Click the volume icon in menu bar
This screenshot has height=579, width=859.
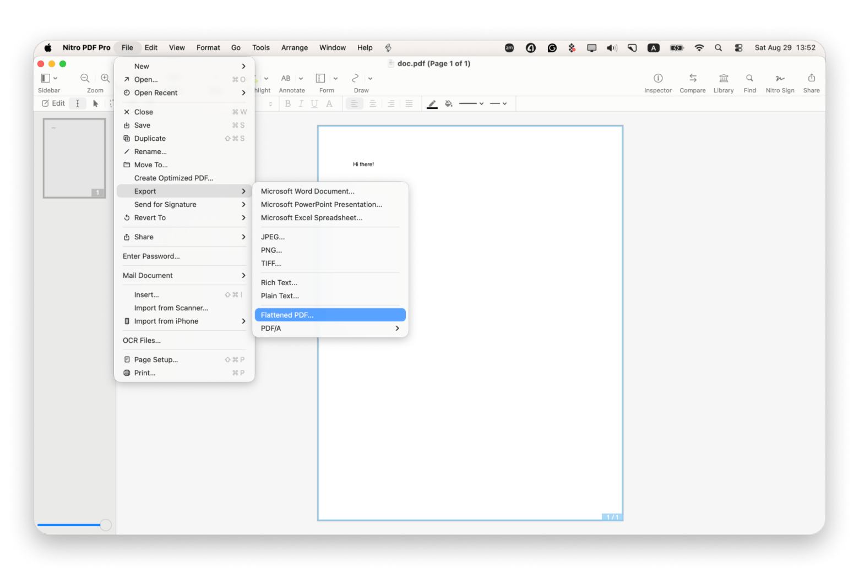tap(612, 48)
